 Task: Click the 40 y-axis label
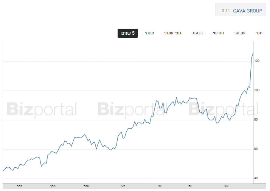[256, 179]
